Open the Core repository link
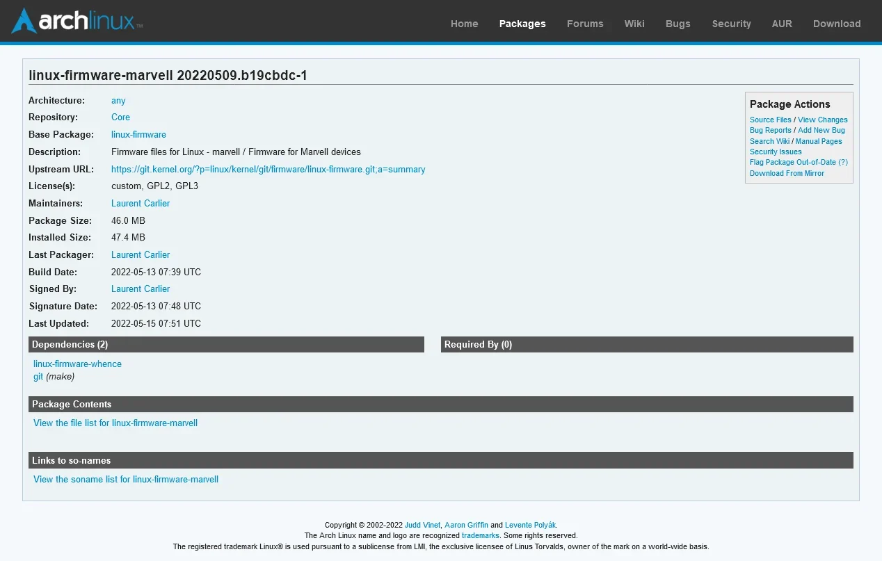Screen dimensions: 882x561 pos(120,117)
